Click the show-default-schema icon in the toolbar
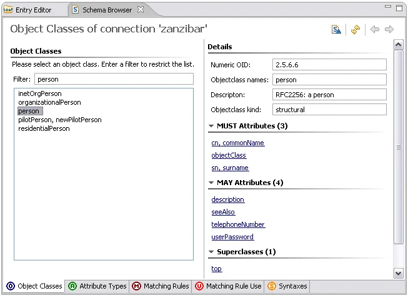 (336, 29)
